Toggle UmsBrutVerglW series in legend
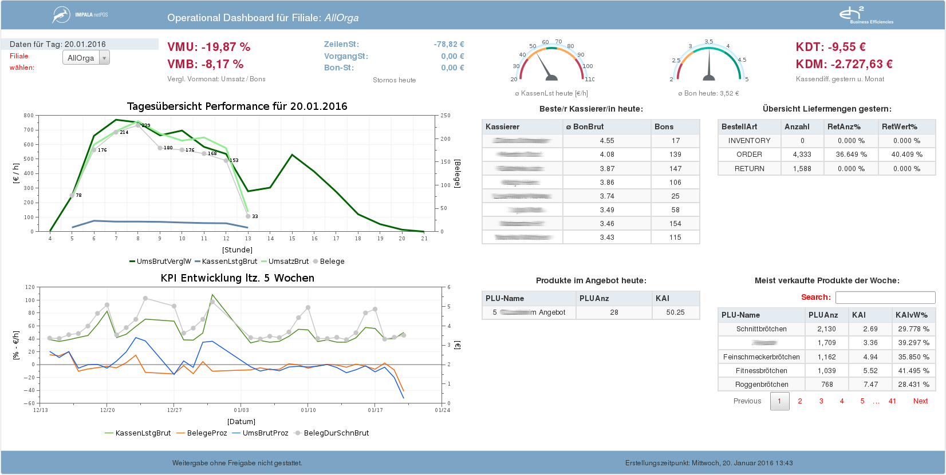The width and height of the screenshot is (946, 475). [160, 262]
